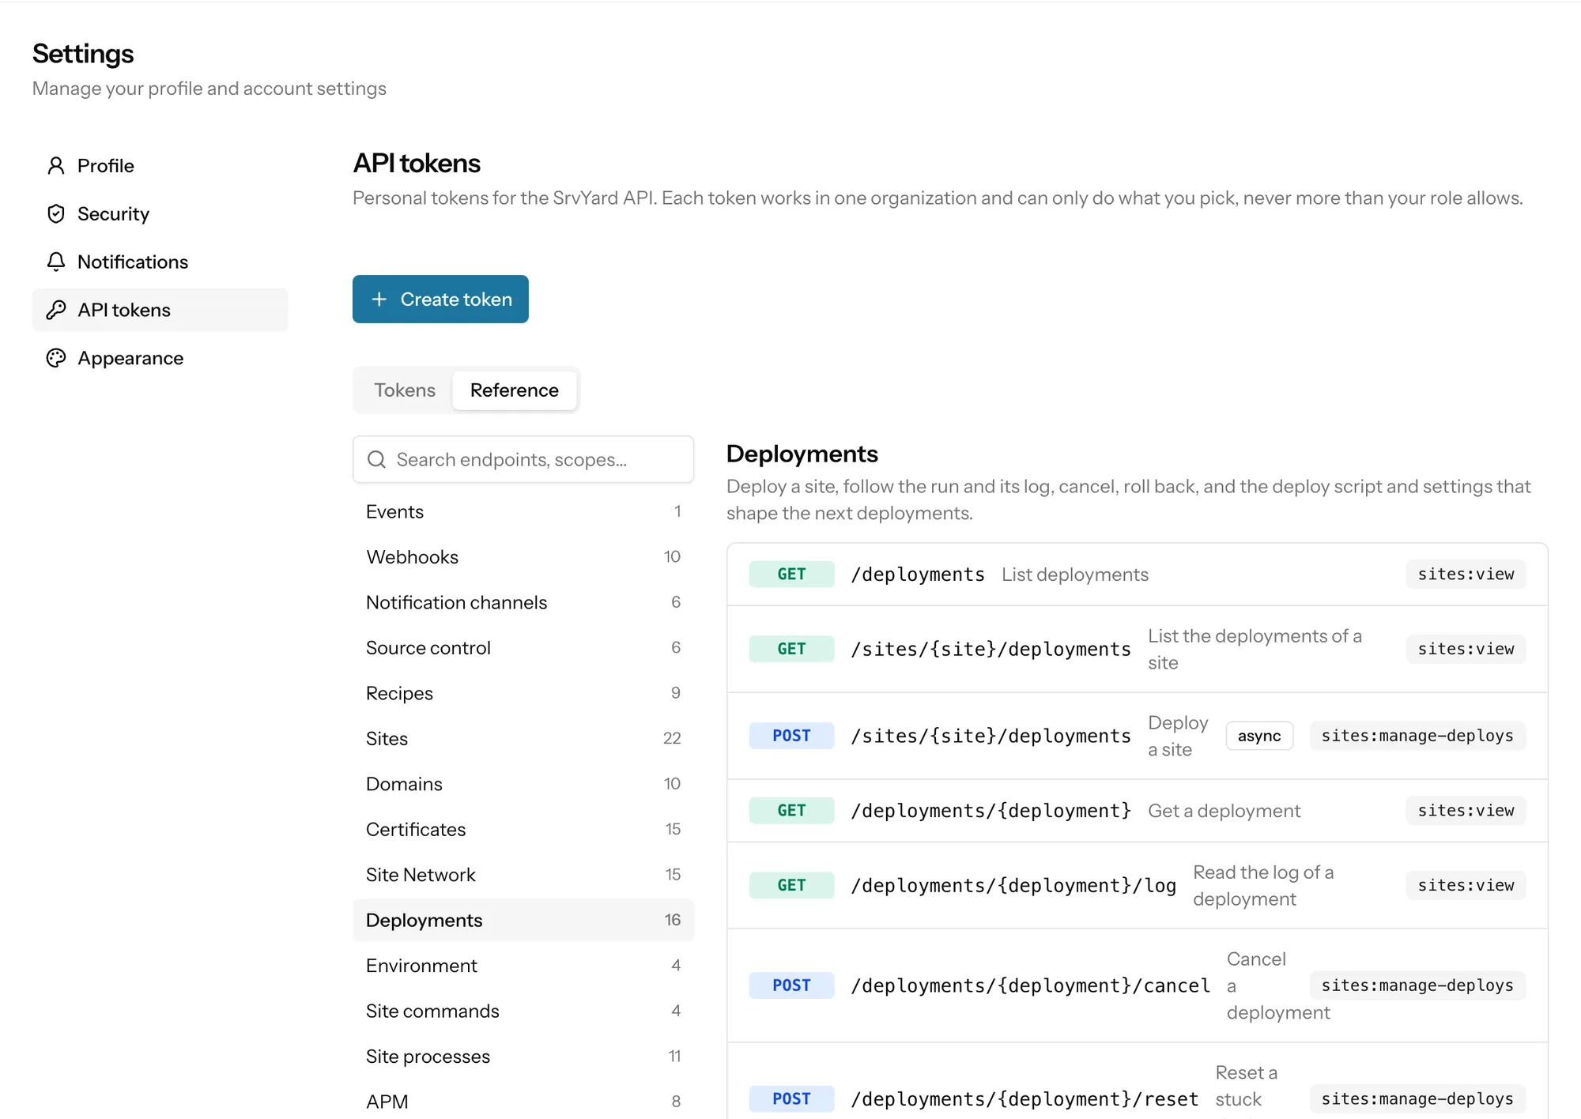The height and width of the screenshot is (1119, 1581).
Task: Open Notifications settings
Action: [x=160, y=262]
